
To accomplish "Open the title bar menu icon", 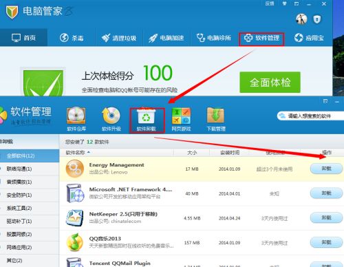I will click(x=297, y=3).
